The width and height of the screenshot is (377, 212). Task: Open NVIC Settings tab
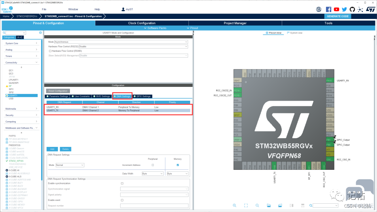pyautogui.click(x=102, y=96)
